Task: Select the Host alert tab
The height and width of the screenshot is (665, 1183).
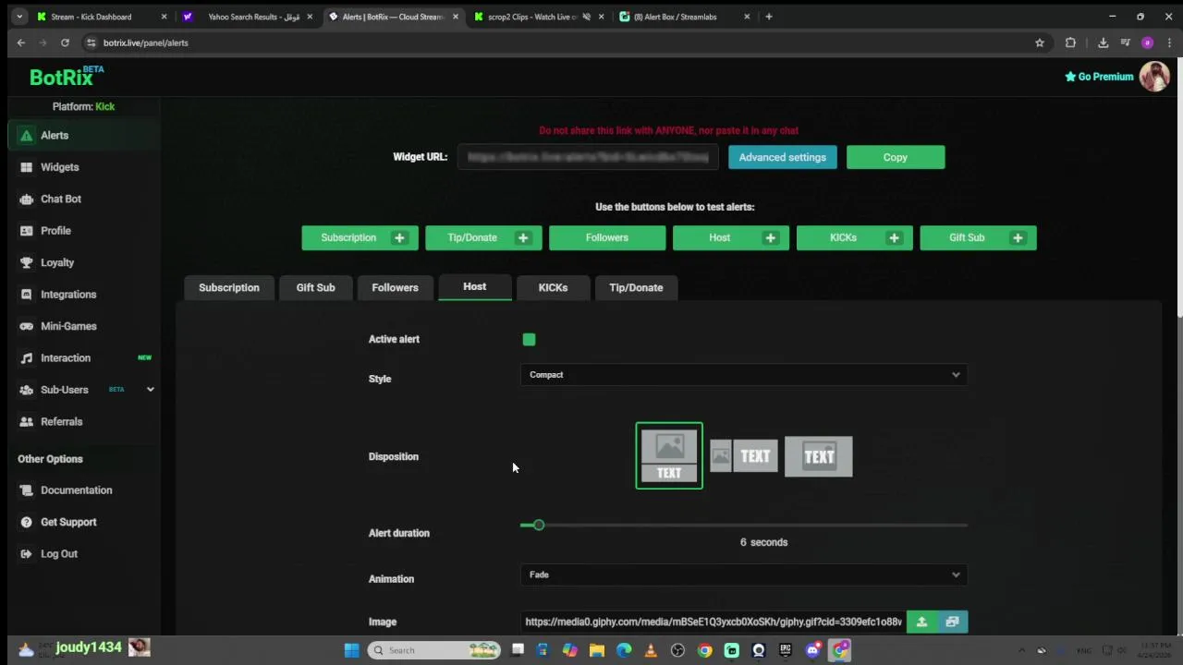Action: tap(474, 287)
